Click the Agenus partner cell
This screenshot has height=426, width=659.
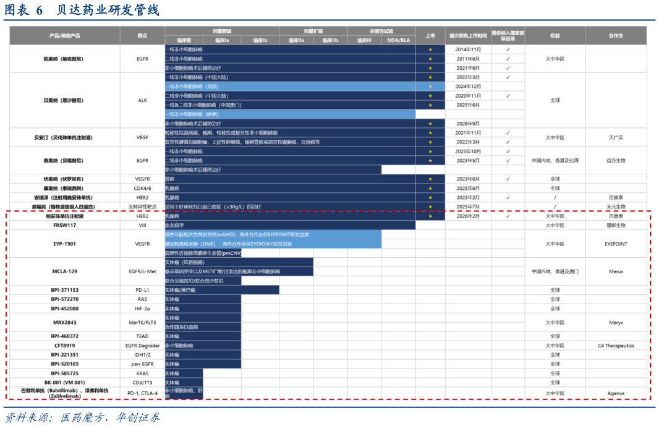pyautogui.click(x=616, y=393)
